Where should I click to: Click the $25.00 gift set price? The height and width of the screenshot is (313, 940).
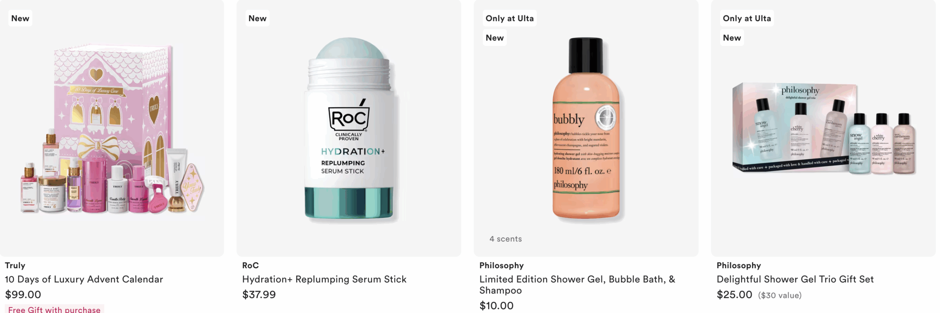pyautogui.click(x=734, y=294)
